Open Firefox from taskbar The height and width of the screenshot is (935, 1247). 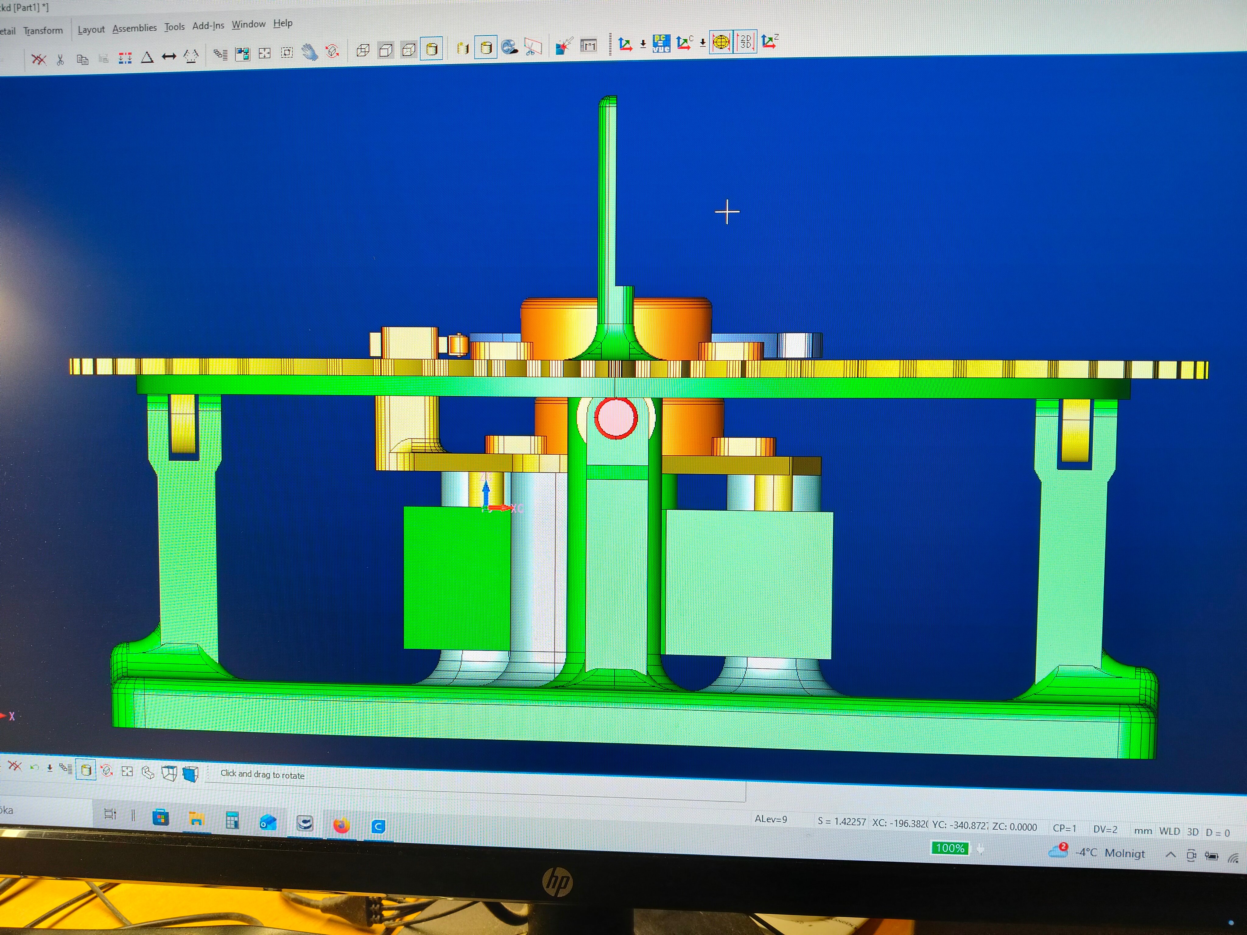pos(341,825)
